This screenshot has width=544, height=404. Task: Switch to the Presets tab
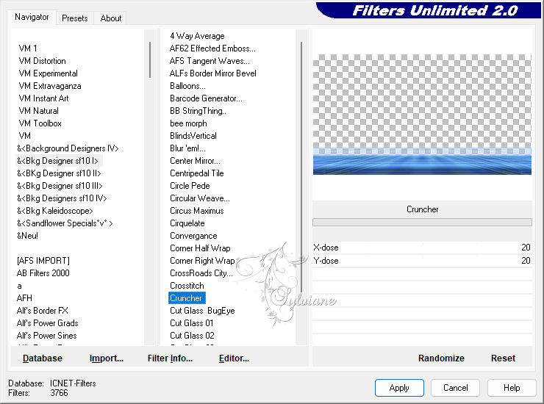click(74, 18)
